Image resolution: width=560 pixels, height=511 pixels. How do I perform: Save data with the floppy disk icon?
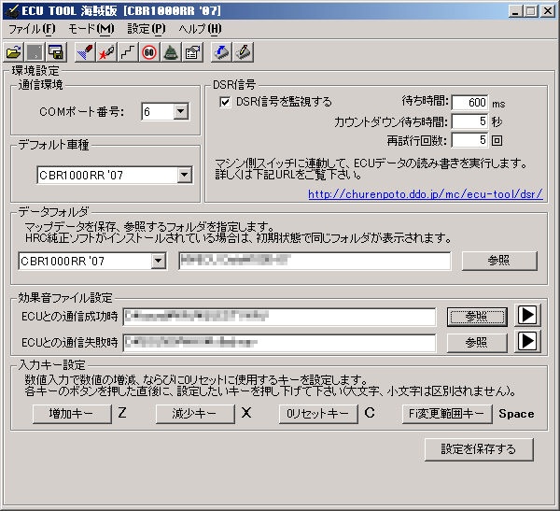pos(56,52)
